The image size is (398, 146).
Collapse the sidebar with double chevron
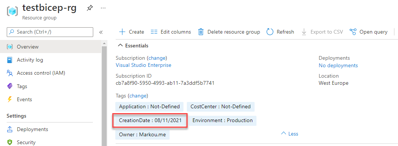click(101, 32)
